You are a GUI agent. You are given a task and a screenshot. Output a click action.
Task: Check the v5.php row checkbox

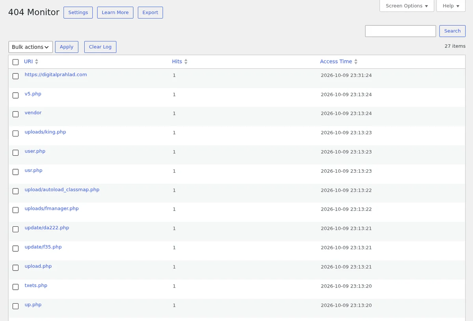15,95
